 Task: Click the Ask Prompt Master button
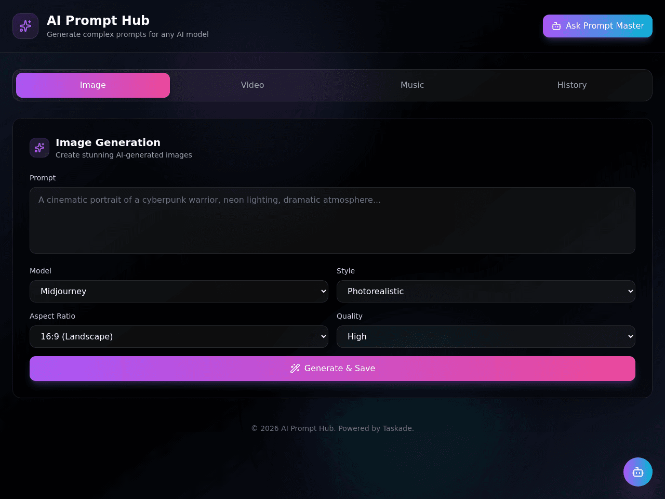pos(597,26)
